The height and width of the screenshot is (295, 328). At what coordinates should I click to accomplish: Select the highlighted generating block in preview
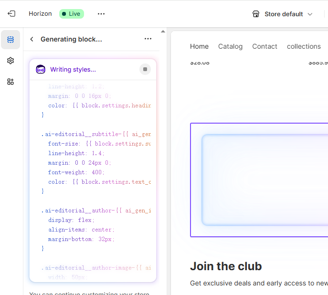[259, 179]
